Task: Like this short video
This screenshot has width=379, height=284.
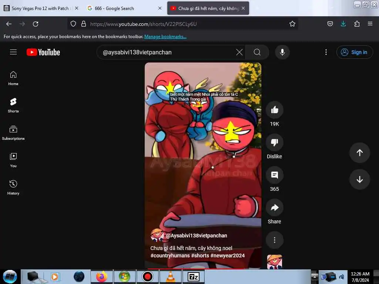Action: 275,110
